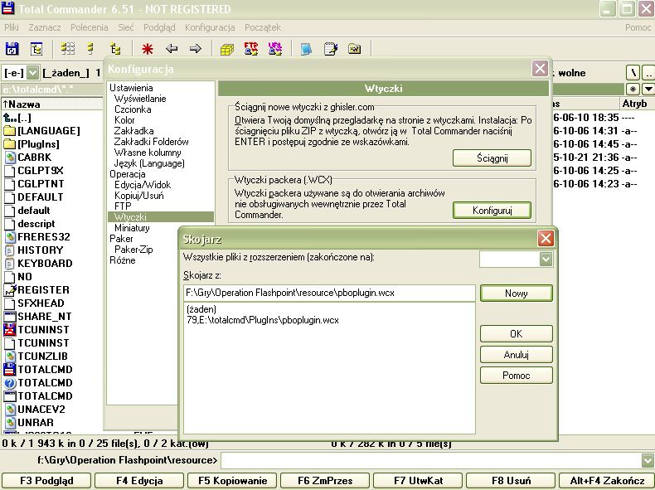Open the drive [-e-] dropdown arrow
The image size is (655, 490).
click(x=32, y=73)
